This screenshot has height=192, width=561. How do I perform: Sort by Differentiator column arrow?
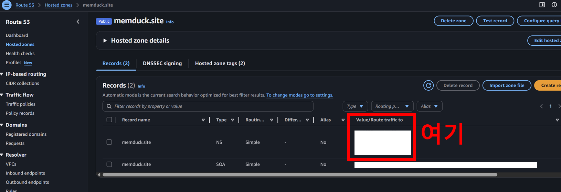click(x=307, y=120)
